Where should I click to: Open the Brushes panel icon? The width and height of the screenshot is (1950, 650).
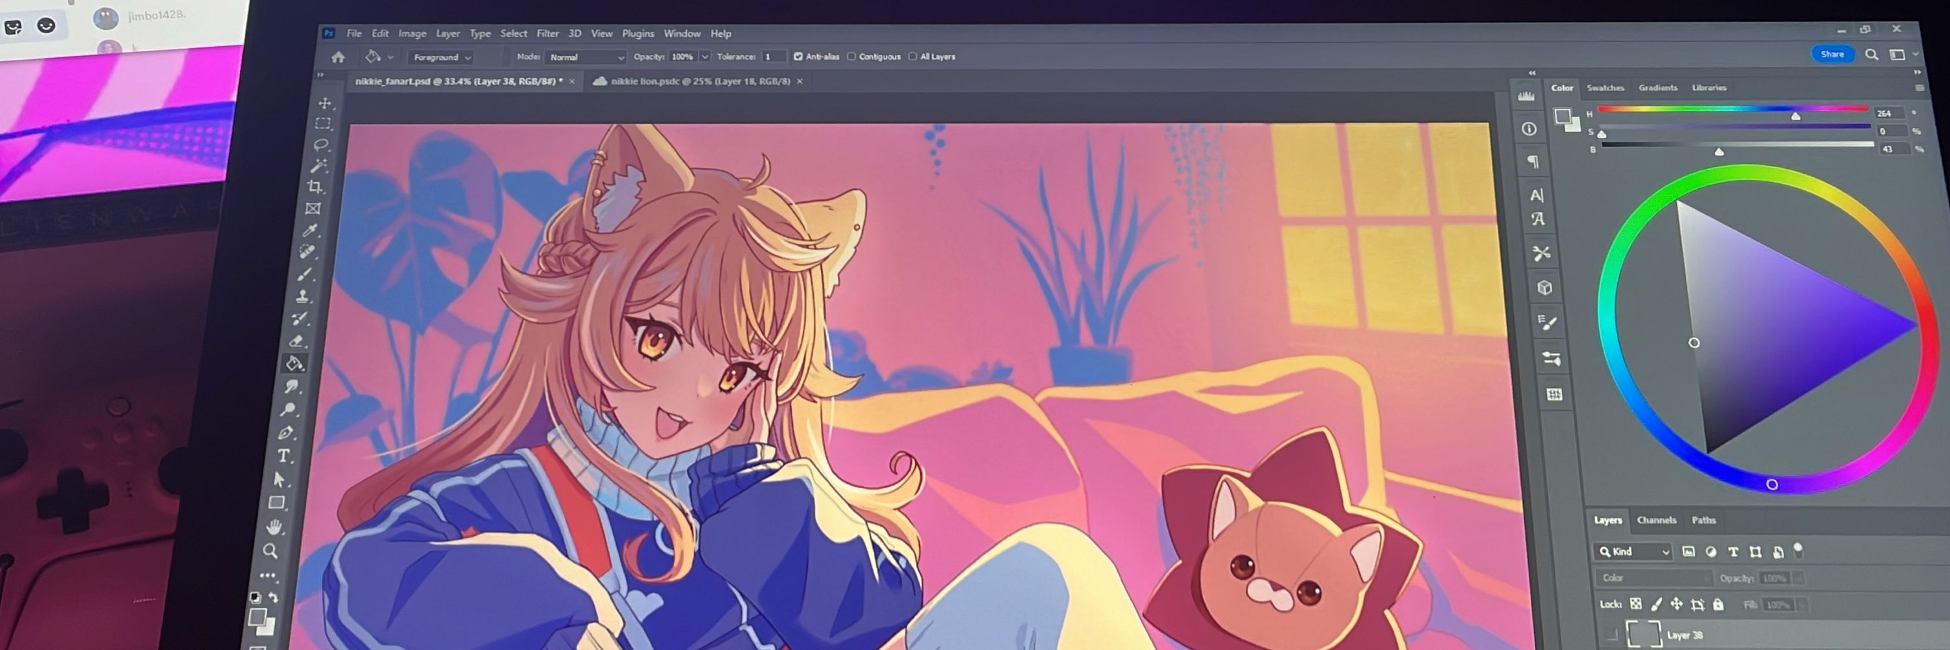click(1551, 358)
